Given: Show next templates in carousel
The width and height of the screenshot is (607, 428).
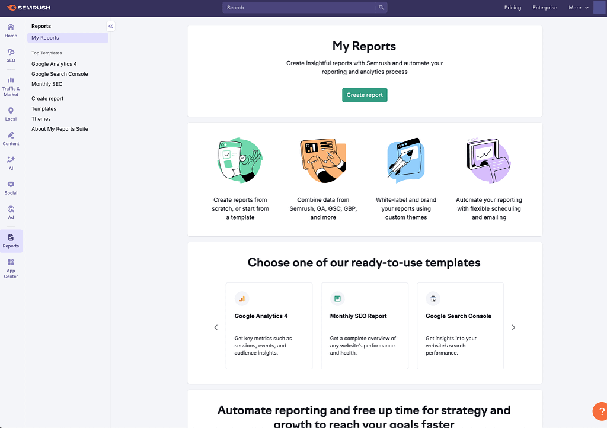Looking at the screenshot, I should [513, 327].
